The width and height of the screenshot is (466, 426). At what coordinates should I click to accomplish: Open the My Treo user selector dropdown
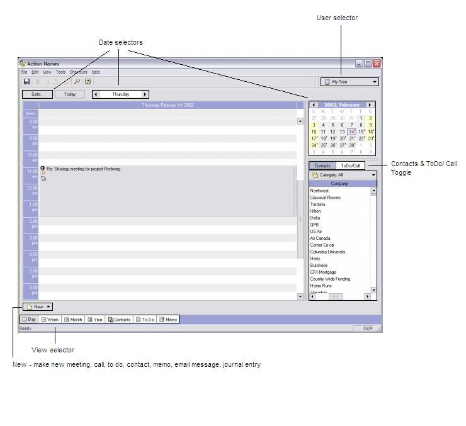click(x=349, y=82)
